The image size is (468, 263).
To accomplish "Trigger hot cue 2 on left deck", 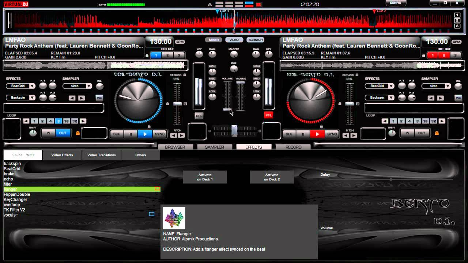I will click(x=167, y=56).
